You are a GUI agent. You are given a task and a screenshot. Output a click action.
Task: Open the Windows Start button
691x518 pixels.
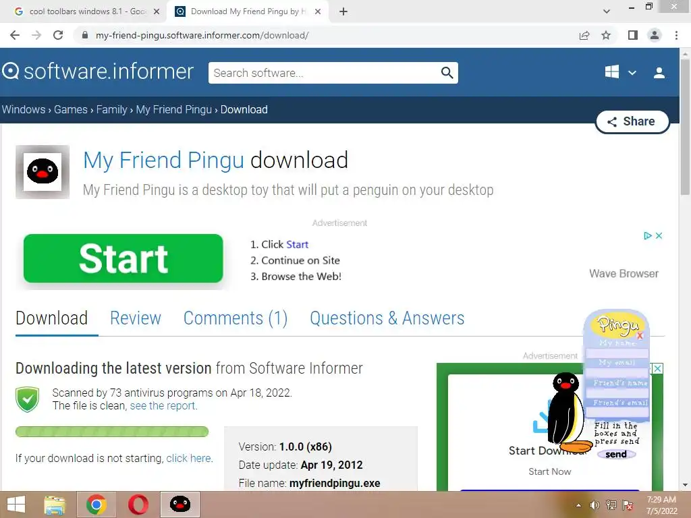point(16,505)
